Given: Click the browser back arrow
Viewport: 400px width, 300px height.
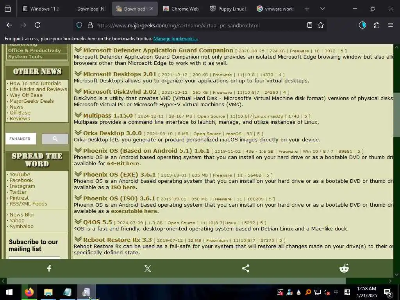Looking at the screenshot, I should [9, 25].
